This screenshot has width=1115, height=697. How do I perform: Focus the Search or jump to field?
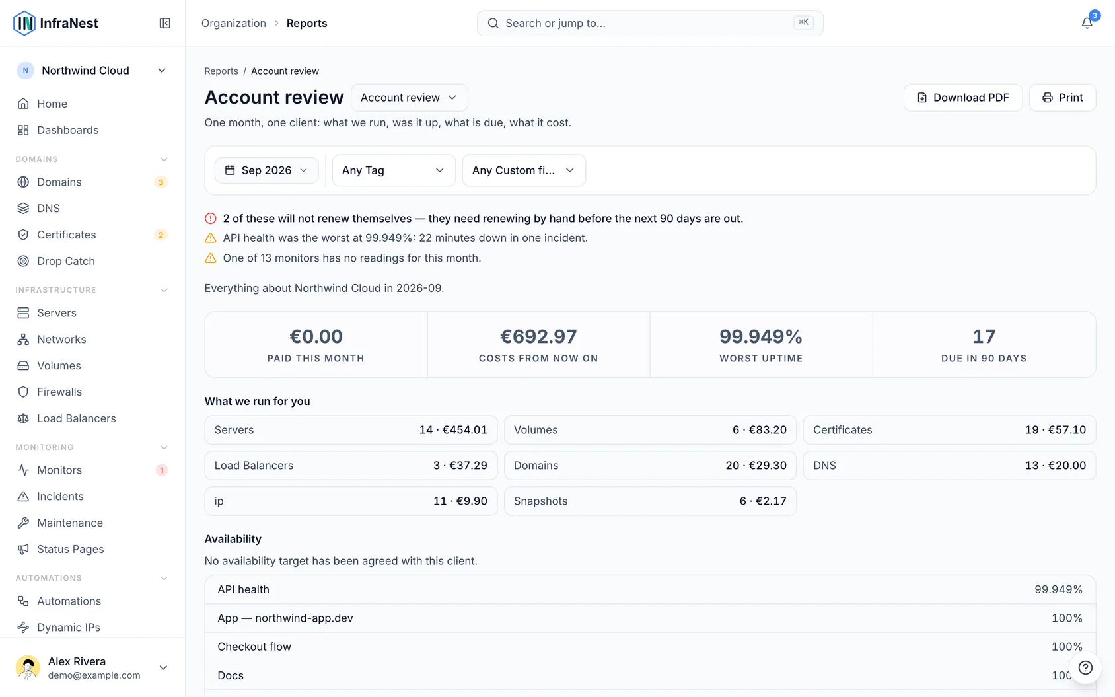tap(650, 23)
